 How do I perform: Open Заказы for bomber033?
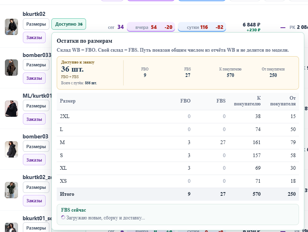point(34,78)
